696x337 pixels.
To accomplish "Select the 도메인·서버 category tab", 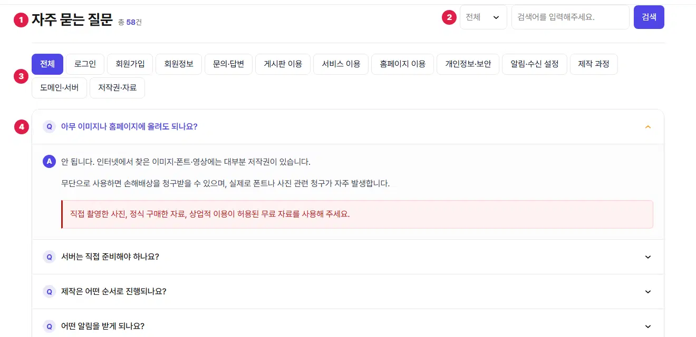I will pyautogui.click(x=59, y=88).
